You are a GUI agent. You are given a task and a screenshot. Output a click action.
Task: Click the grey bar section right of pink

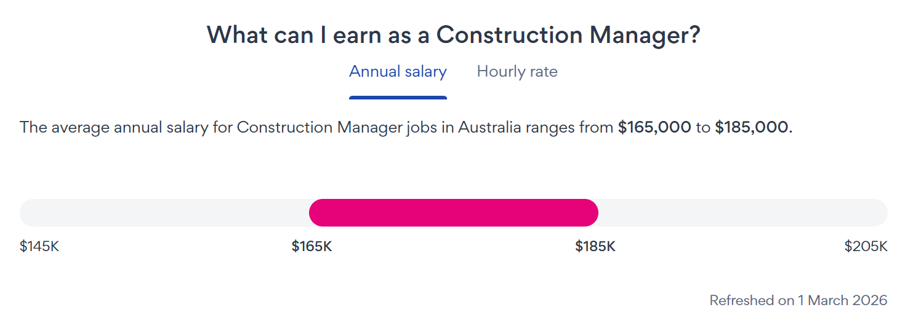[x=742, y=212]
